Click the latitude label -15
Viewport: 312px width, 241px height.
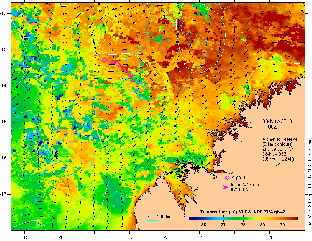[x=4, y=122]
